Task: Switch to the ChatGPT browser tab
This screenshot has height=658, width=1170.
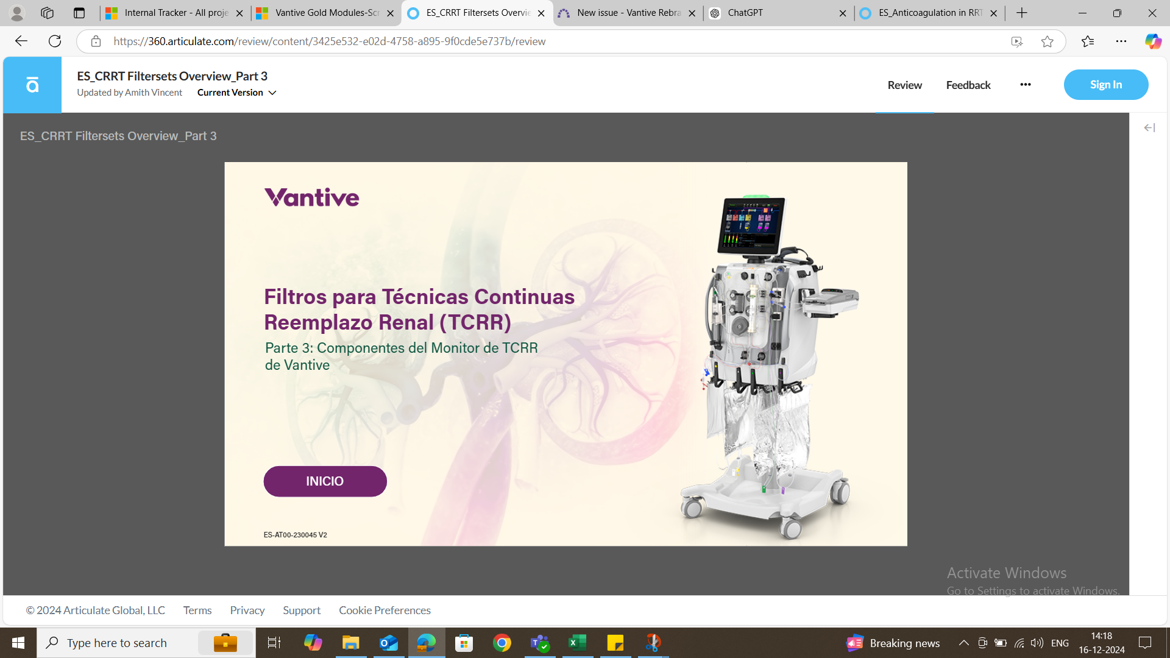Action: pyautogui.click(x=779, y=13)
